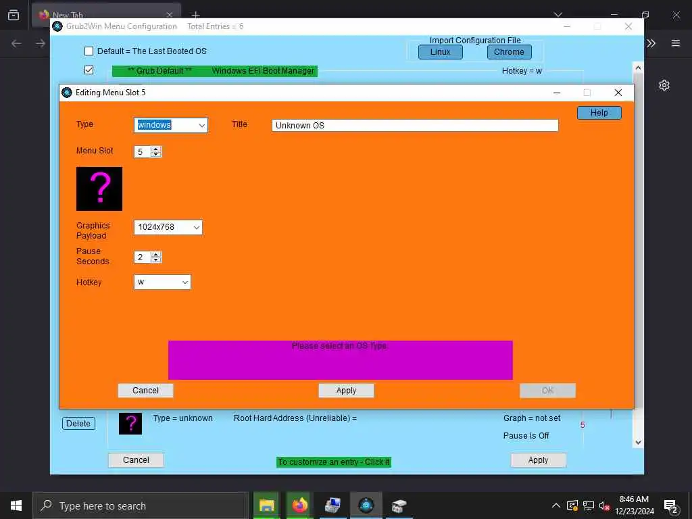Click Grub2Win Menu Configuration title bar icon
Screen dimensions: 692x519
(57, 26)
